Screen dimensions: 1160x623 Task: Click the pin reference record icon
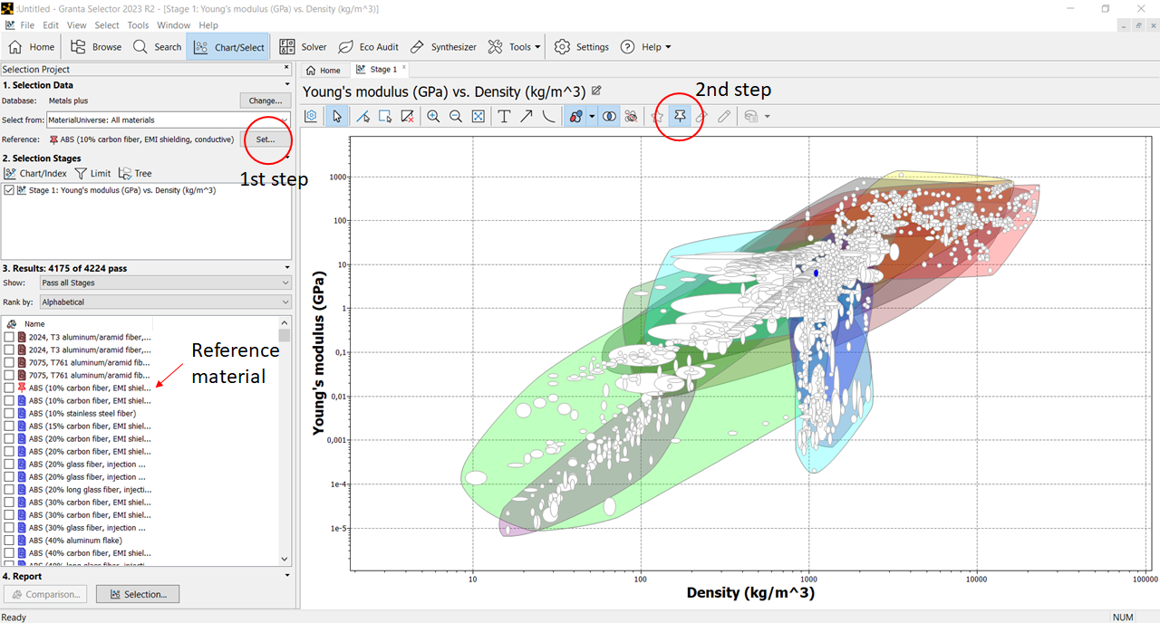click(680, 117)
